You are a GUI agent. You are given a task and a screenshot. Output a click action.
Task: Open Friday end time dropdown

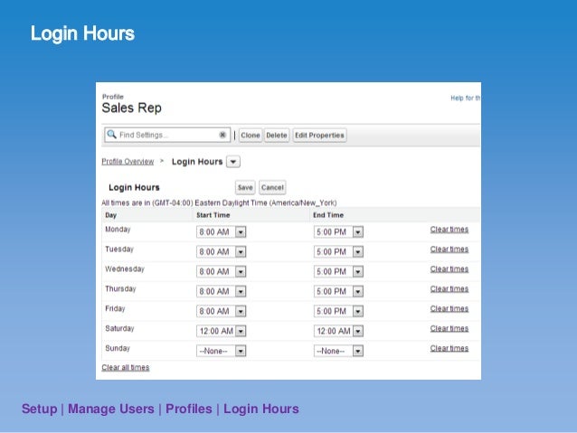338,312
